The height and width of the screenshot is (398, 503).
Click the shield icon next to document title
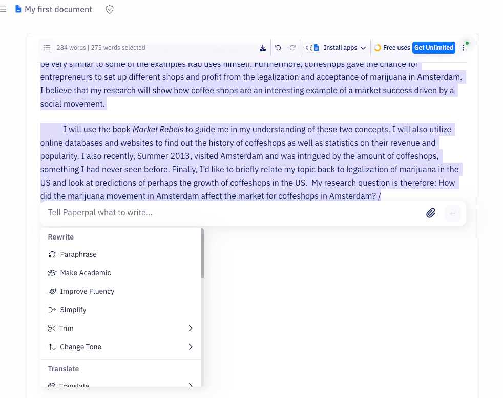pos(109,9)
